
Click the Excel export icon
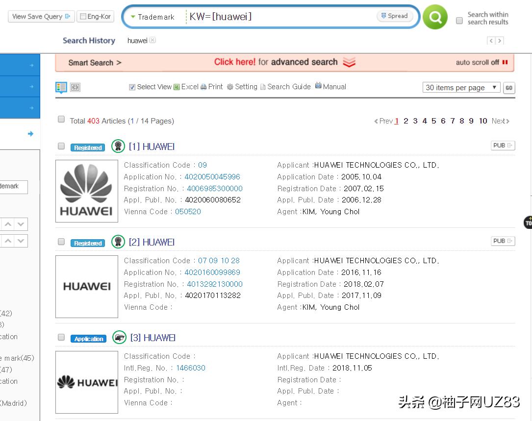coord(177,87)
